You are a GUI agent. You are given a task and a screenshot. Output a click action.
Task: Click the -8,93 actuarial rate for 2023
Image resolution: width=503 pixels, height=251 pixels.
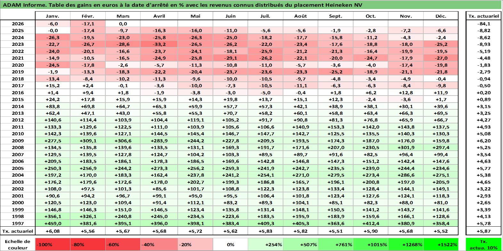pyautogui.click(x=483, y=44)
